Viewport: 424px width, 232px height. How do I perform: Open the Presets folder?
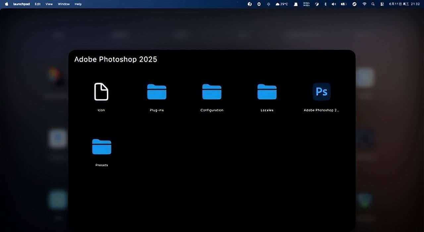101,147
